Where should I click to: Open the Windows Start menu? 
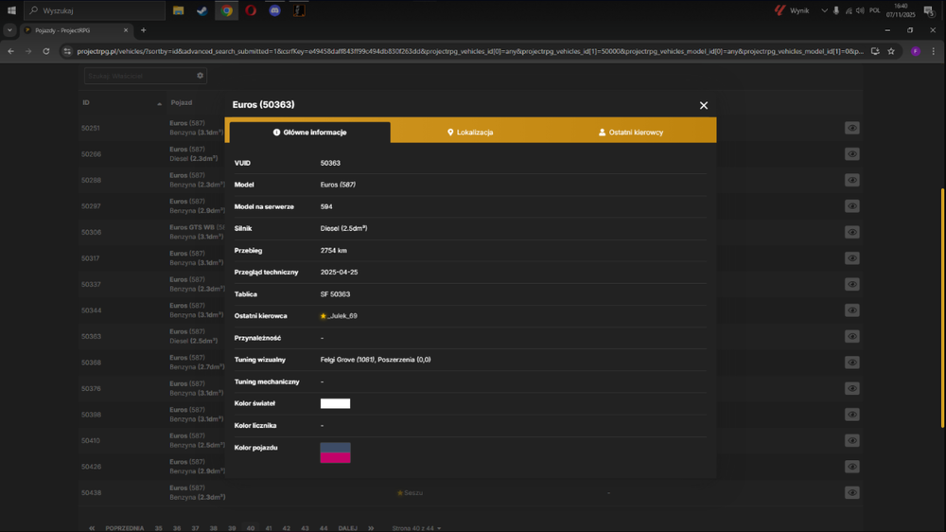[x=11, y=10]
